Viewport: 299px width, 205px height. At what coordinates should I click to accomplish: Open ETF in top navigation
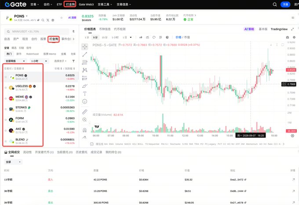59,4
